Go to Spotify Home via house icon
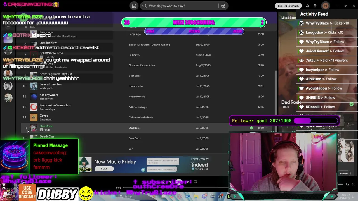This screenshot has height=201, width=358. pos(134,6)
